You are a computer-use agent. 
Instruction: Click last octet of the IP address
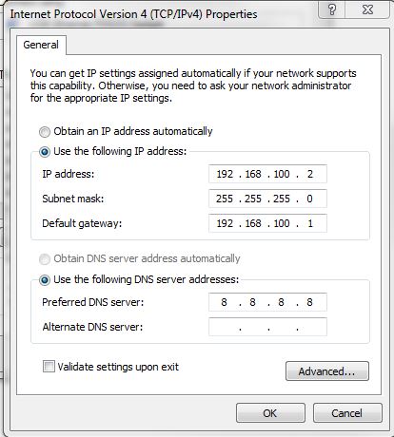tap(310, 174)
